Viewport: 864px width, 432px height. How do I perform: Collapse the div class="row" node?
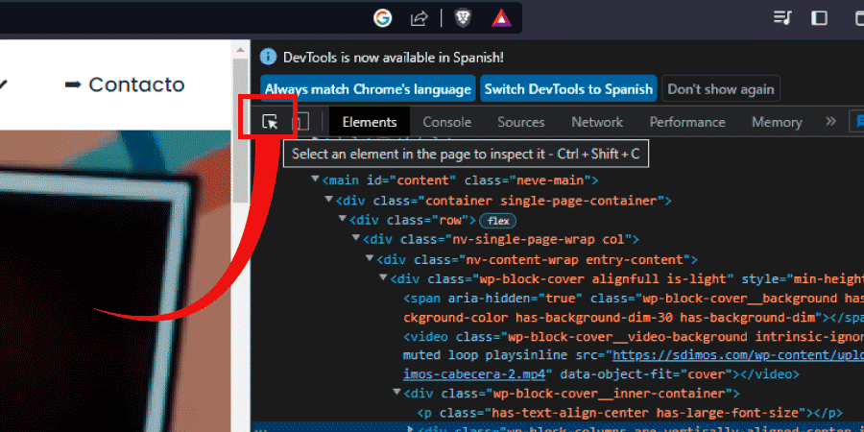click(x=343, y=219)
